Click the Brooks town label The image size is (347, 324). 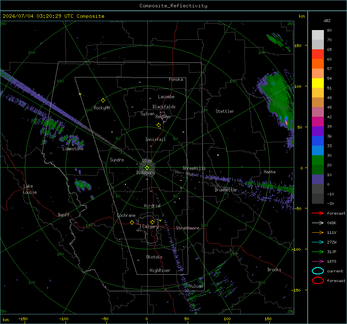(274, 270)
